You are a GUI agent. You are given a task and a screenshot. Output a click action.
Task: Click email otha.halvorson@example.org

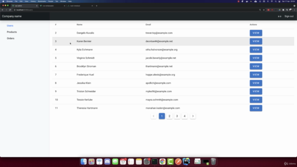[161, 50]
